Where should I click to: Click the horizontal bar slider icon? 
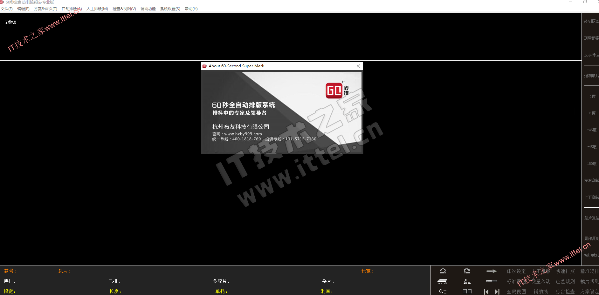tap(492, 281)
